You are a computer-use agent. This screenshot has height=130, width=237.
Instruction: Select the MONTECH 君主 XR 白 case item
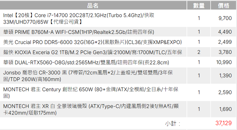click(x=91, y=109)
